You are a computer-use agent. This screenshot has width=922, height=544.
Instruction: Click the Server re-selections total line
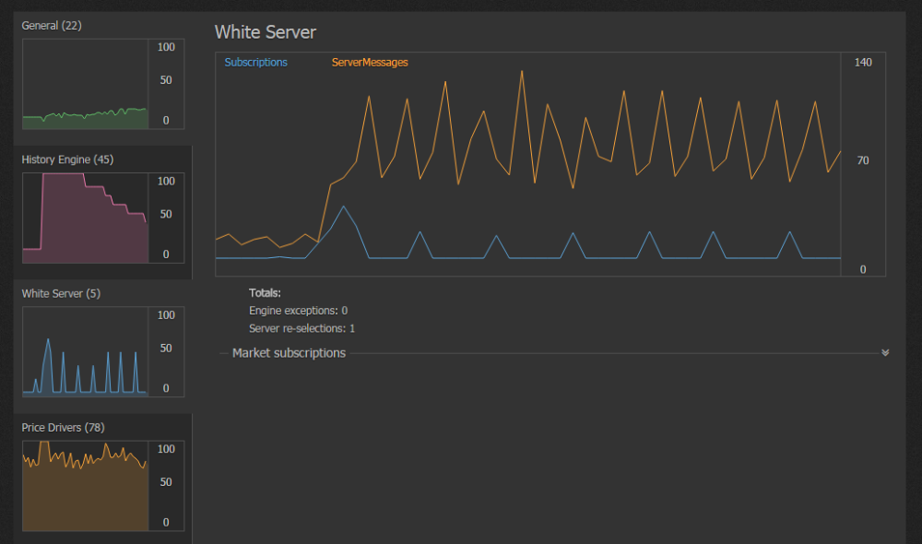coord(301,328)
